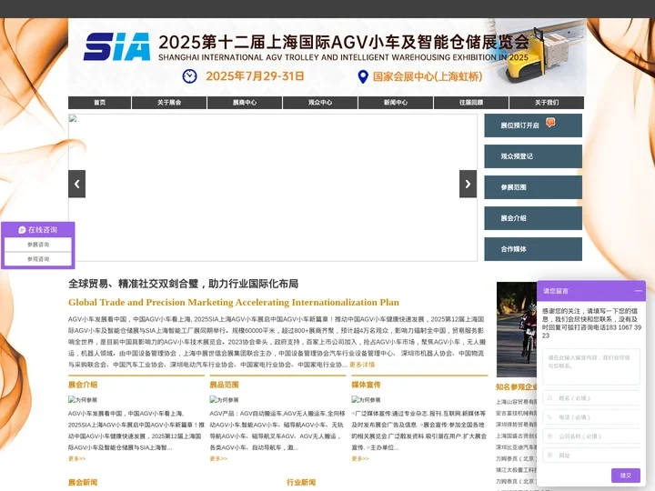Open the 首页 navigation item
This screenshot has height=491, width=655.
pyautogui.click(x=99, y=102)
